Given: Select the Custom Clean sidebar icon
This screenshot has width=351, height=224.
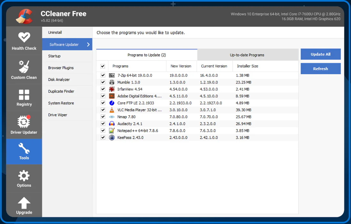Looking at the screenshot, I should click(x=24, y=69).
